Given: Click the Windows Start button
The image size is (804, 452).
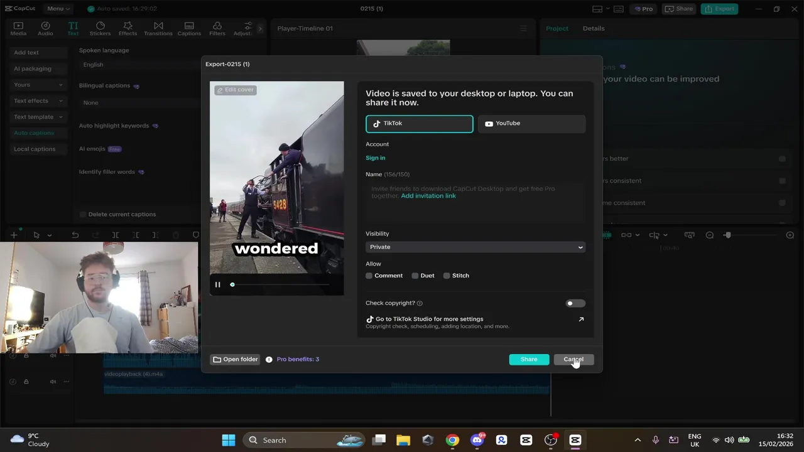Looking at the screenshot, I should [229, 440].
